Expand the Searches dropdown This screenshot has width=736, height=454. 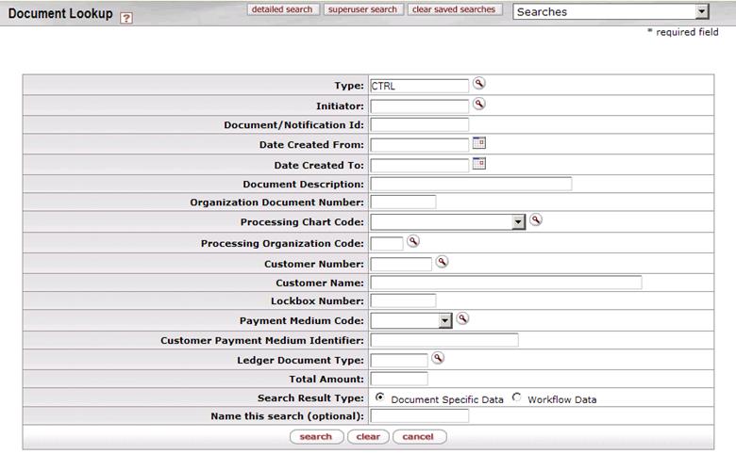tap(701, 11)
